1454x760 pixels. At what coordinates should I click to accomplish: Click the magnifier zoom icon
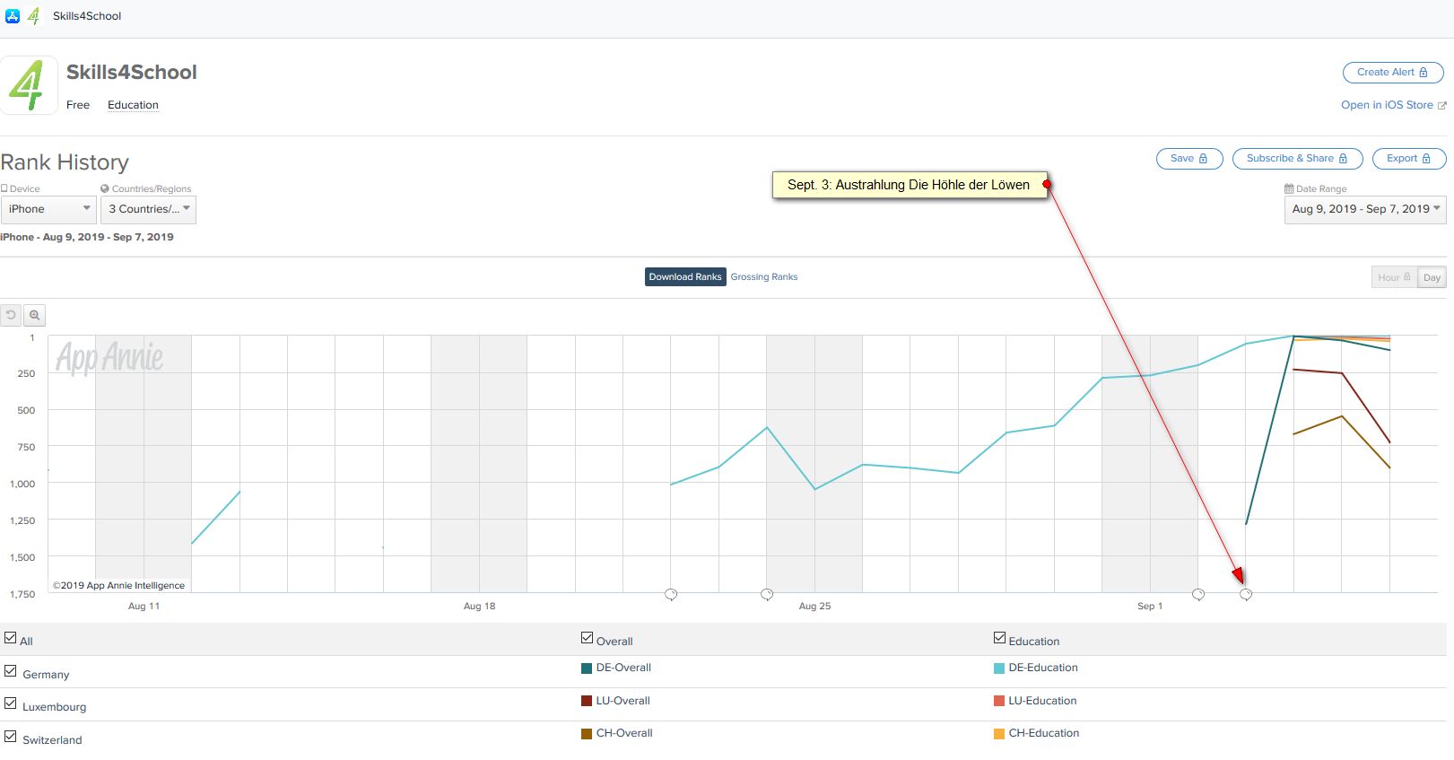tap(34, 315)
